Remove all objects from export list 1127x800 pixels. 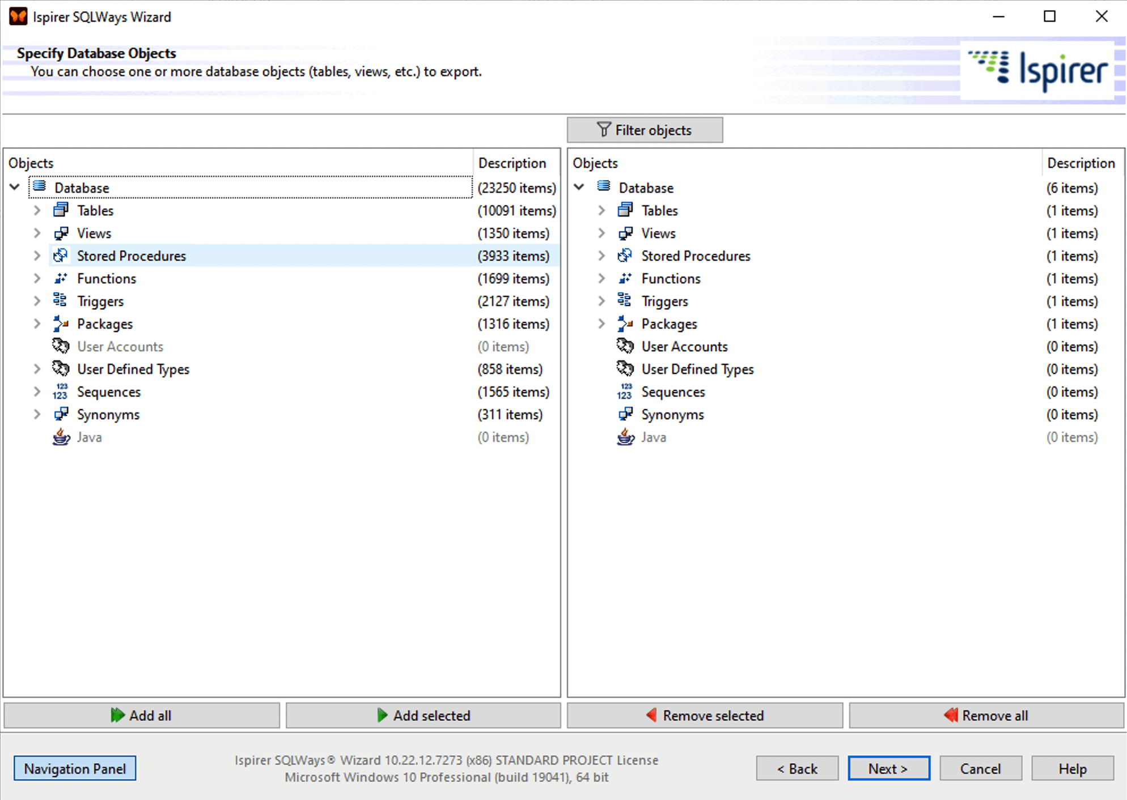pyautogui.click(x=986, y=716)
